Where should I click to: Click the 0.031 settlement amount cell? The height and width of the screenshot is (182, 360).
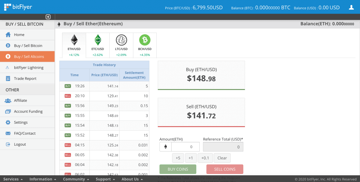(x=134, y=145)
